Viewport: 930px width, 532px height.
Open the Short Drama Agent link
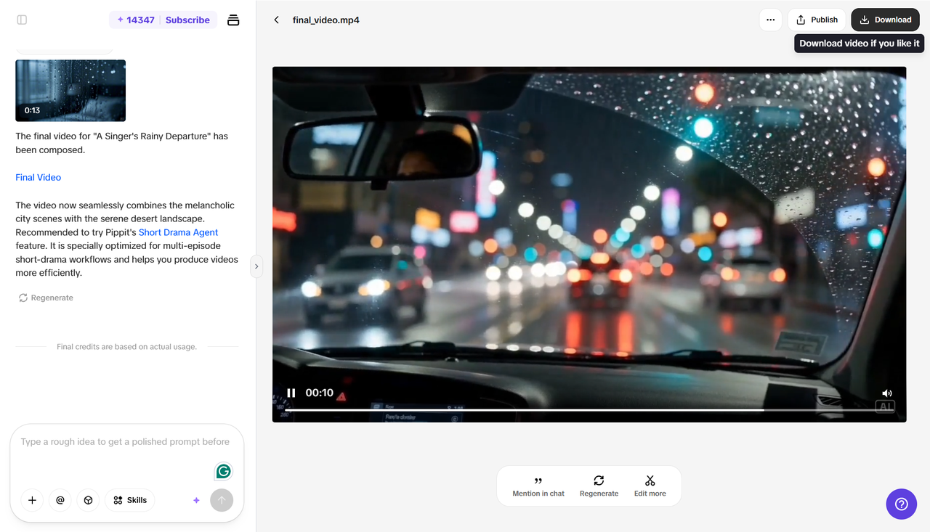(x=178, y=232)
